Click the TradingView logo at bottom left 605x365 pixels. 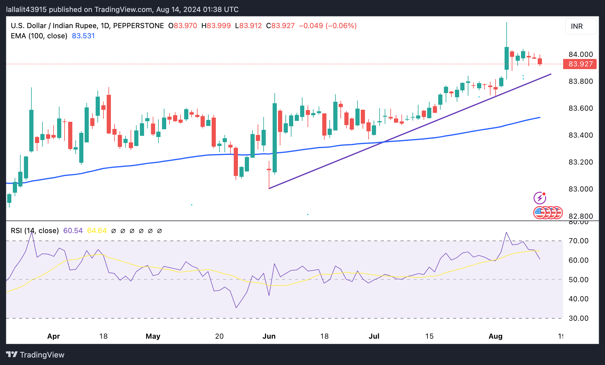click(x=35, y=355)
